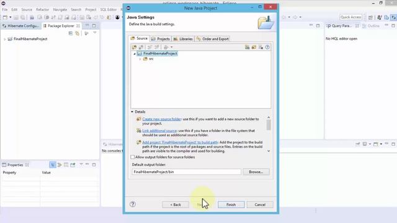397x223 pixels.
Task: Switch to the Projects tab
Action: [160, 39]
